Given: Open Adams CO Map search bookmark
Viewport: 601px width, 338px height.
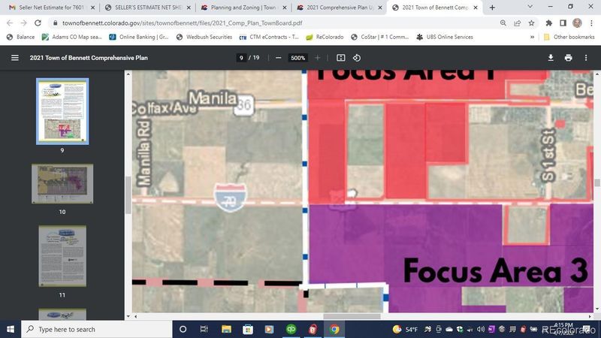Looking at the screenshot, I should [71, 37].
